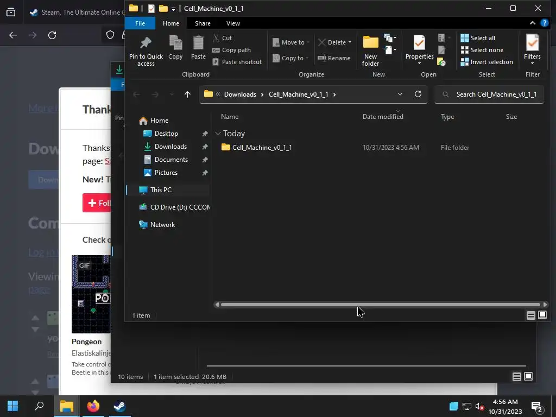Open Desktop in the navigation pane
This screenshot has width=556, height=417.
[160, 134]
